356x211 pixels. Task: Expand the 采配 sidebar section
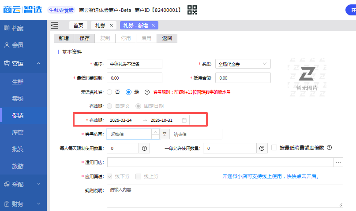(x=38, y=184)
